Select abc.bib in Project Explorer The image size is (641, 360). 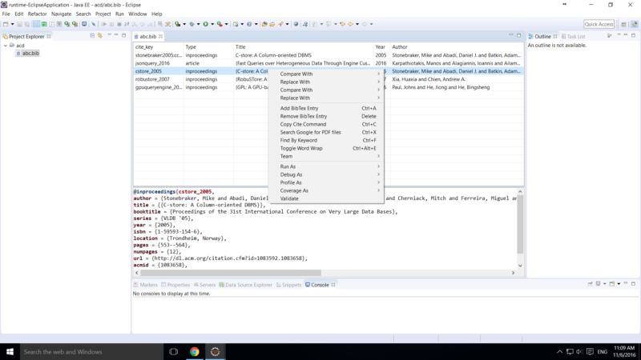pyautogui.click(x=28, y=53)
